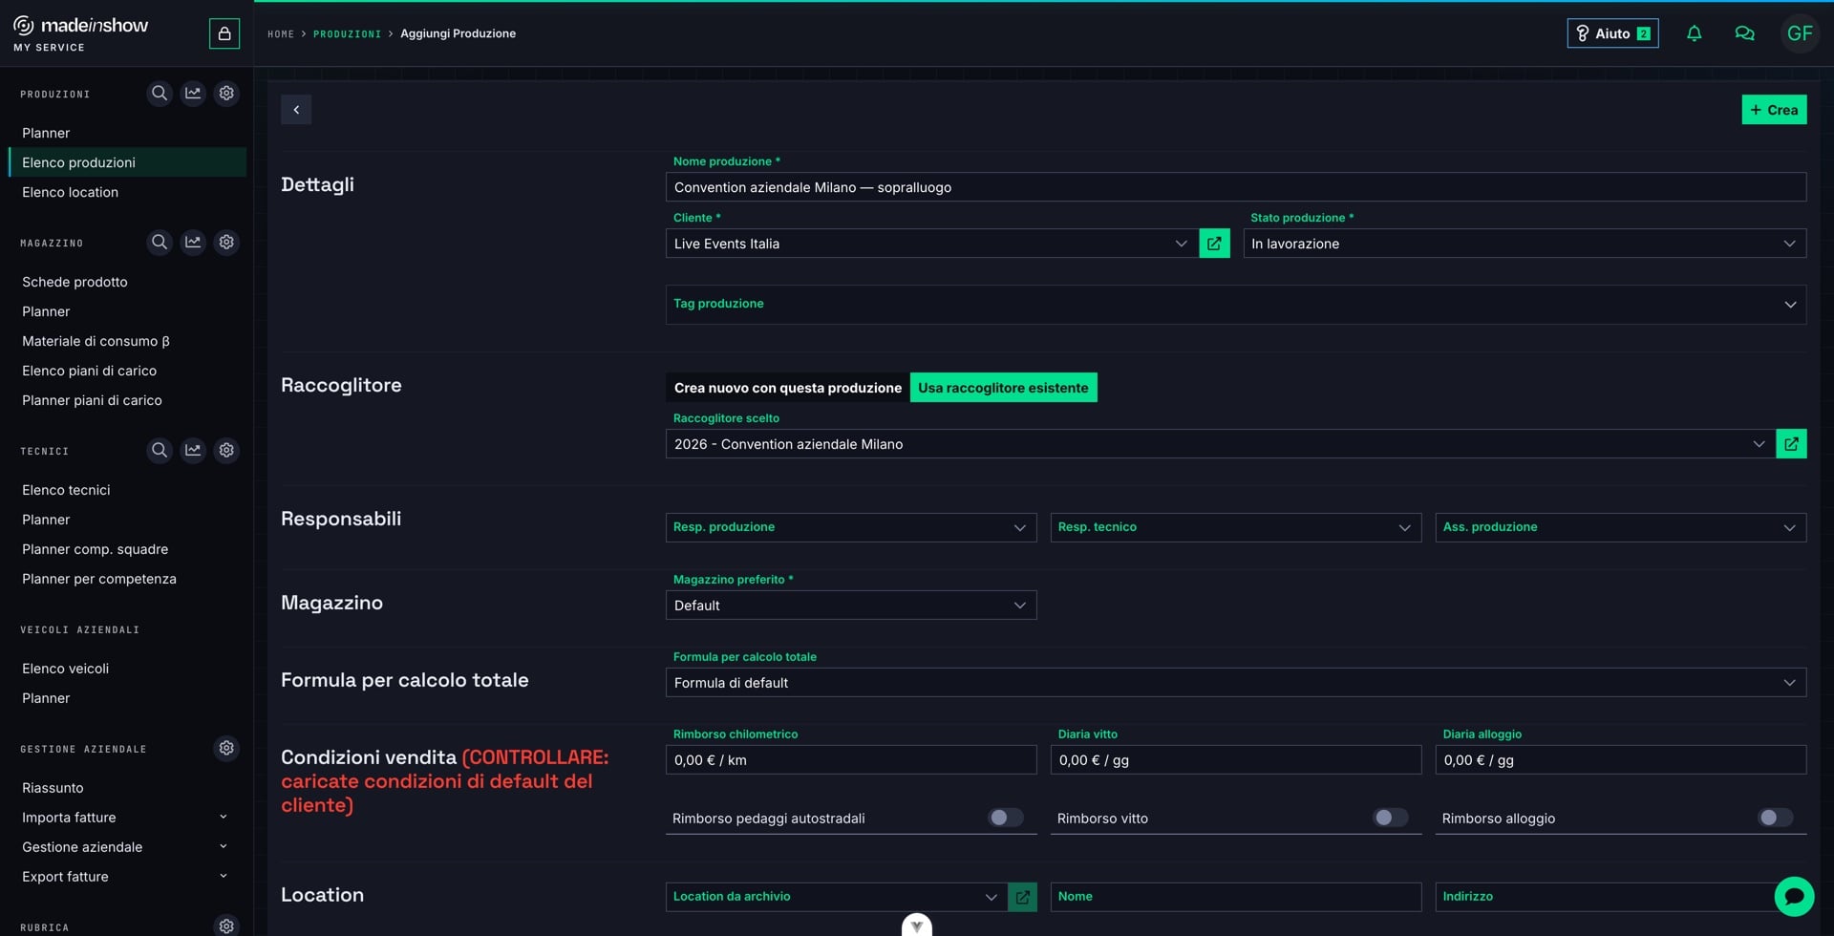Open the Magazzino settings gear
This screenshot has width=1834, height=936.
pyautogui.click(x=226, y=243)
